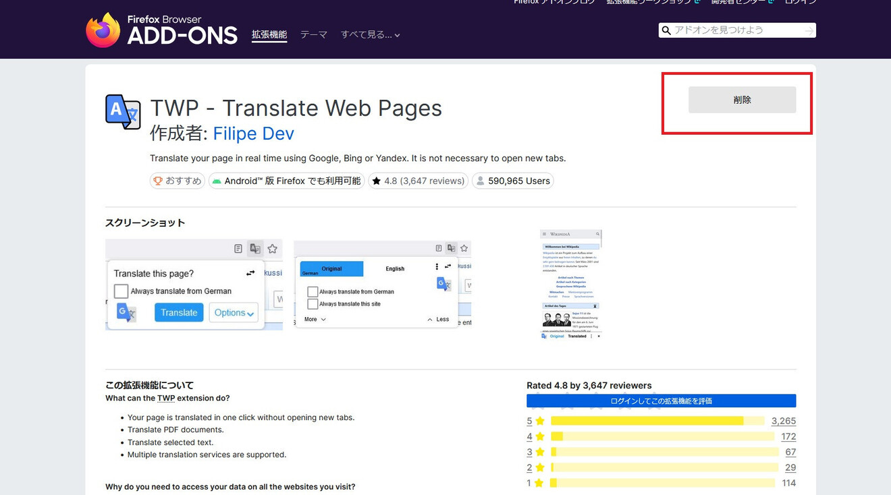The width and height of the screenshot is (891, 495).
Task: Click the 5-star rating bar
Action: (657, 421)
